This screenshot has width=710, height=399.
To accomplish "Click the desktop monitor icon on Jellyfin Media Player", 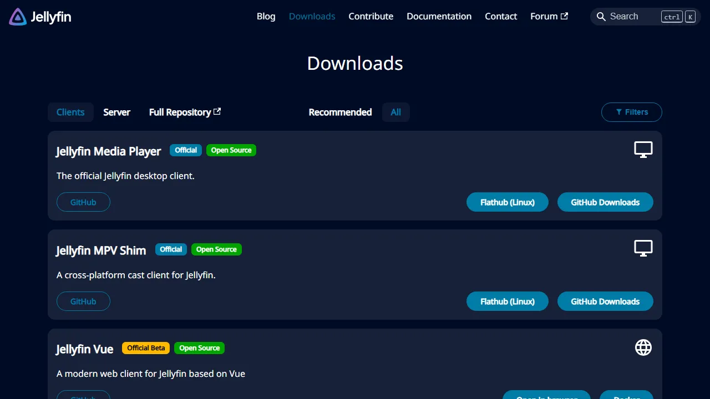I will click(643, 149).
